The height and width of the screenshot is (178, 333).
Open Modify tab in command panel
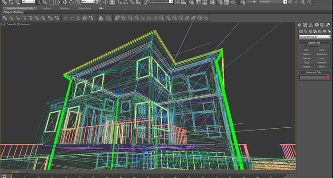[x=305, y=25]
